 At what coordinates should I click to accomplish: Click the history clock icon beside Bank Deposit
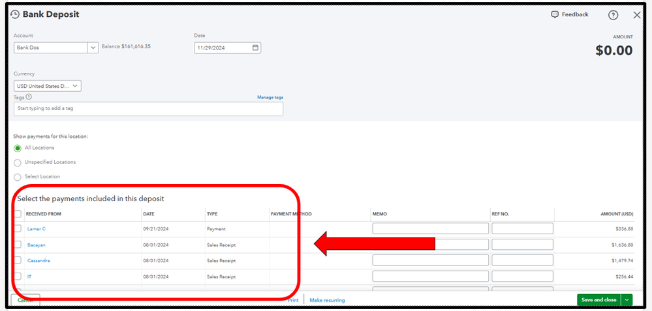tap(15, 14)
